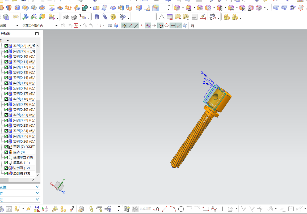Screen dimensions: 307x214
Task: Click the tabular note grid icon
Action: click(x=170, y=17)
